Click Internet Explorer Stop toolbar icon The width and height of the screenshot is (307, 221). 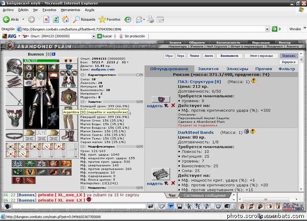(x=46, y=19)
